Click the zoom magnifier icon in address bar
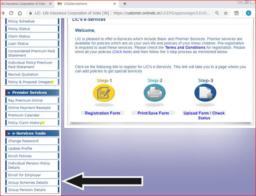Viewport: 256px width, 196px height. pyautogui.click(x=217, y=13)
